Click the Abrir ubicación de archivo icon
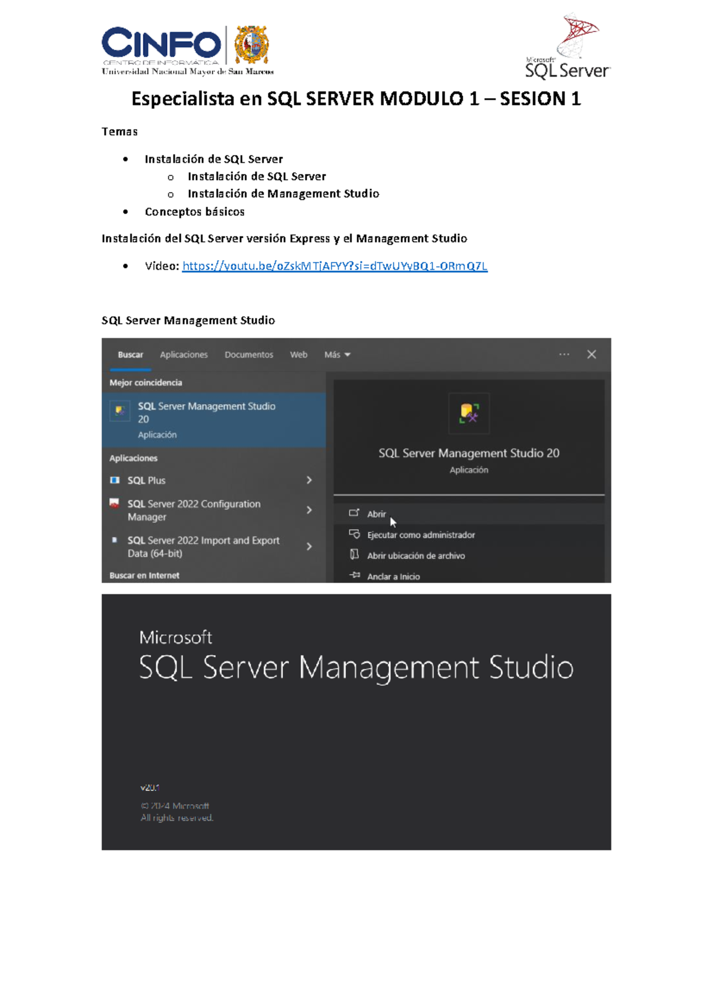 tap(354, 555)
